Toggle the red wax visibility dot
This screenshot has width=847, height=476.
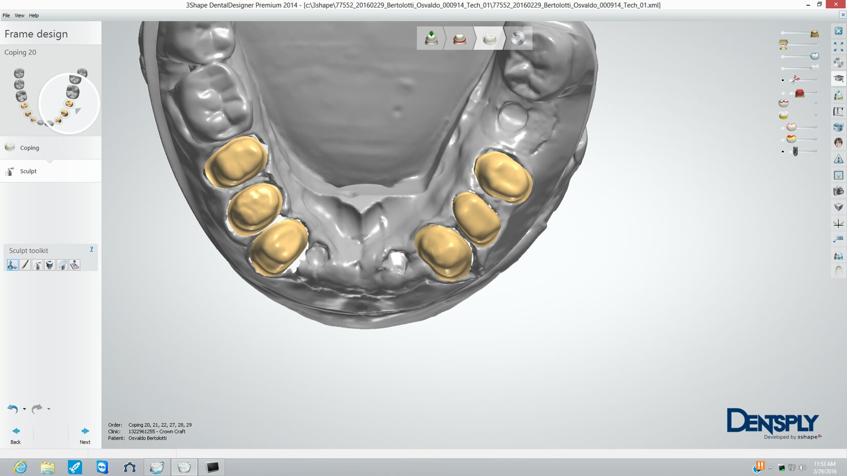pyautogui.click(x=783, y=93)
